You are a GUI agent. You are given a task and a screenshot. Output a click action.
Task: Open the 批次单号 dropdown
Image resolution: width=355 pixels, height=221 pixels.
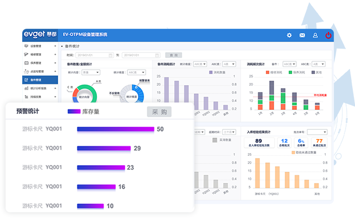coord(317,132)
